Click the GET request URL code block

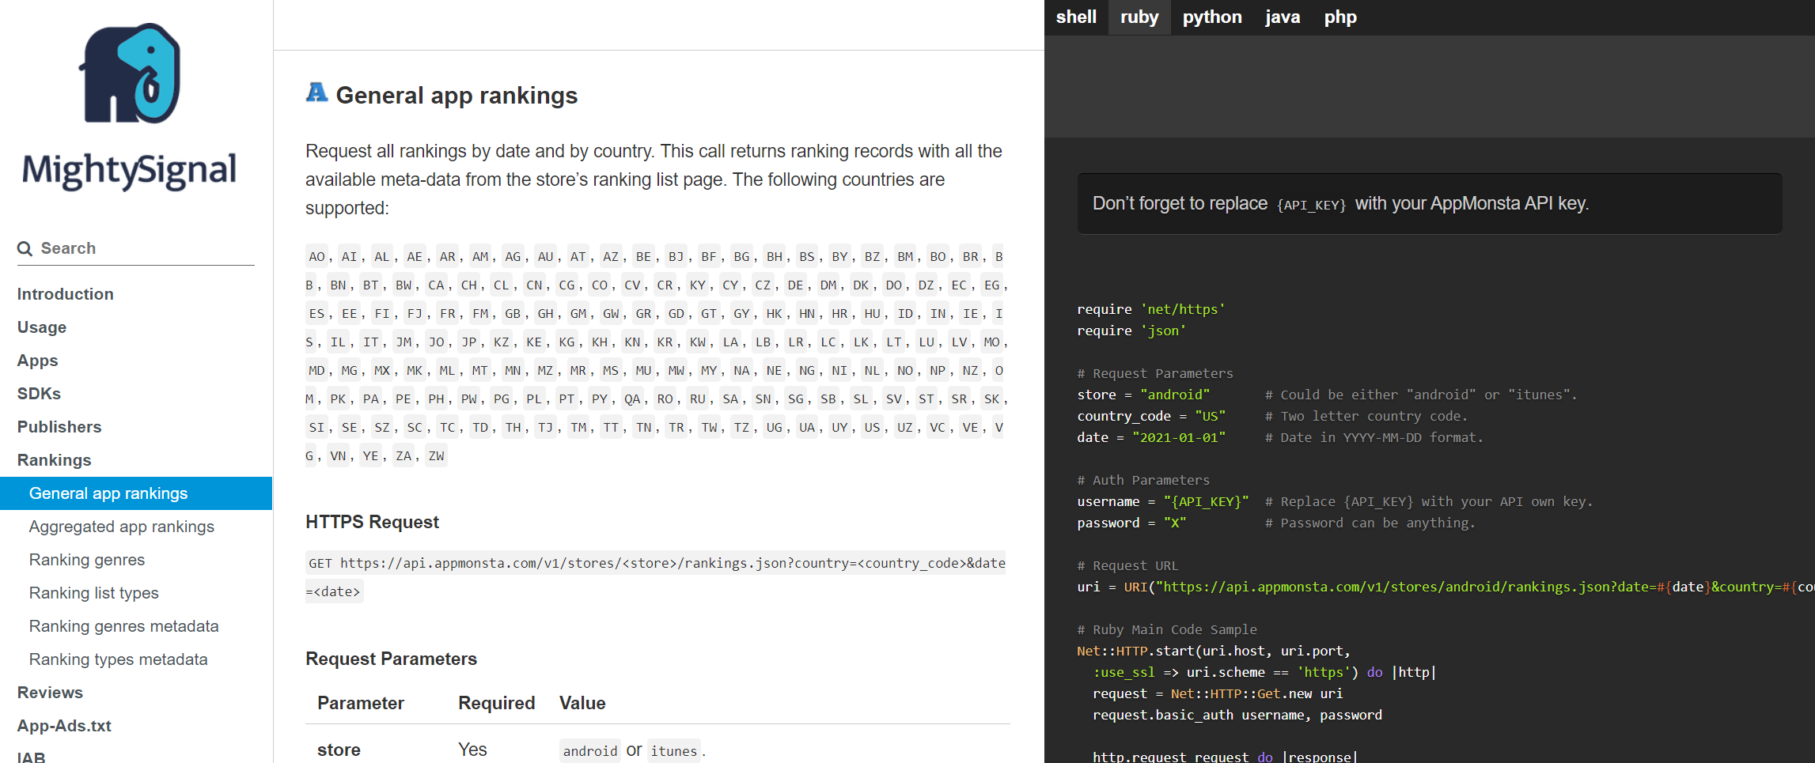coord(656,577)
